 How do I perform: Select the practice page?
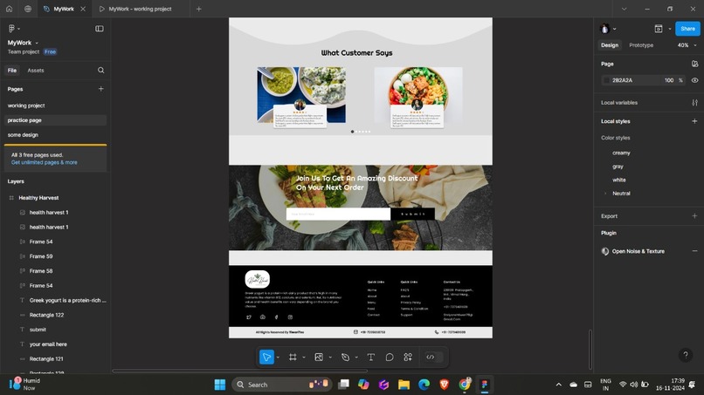point(55,120)
